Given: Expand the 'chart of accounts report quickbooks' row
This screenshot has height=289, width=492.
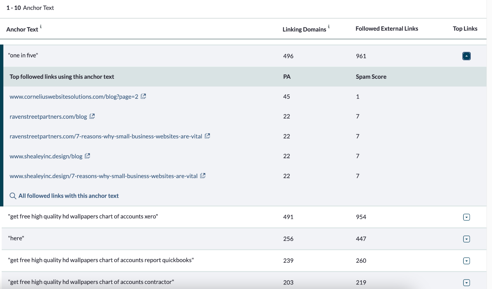Looking at the screenshot, I should (467, 260).
